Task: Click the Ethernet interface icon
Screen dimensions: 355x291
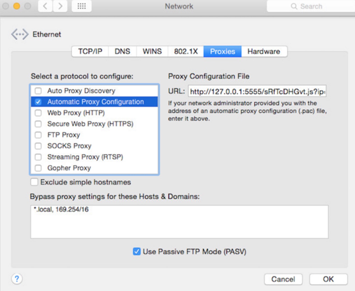Action: point(20,34)
